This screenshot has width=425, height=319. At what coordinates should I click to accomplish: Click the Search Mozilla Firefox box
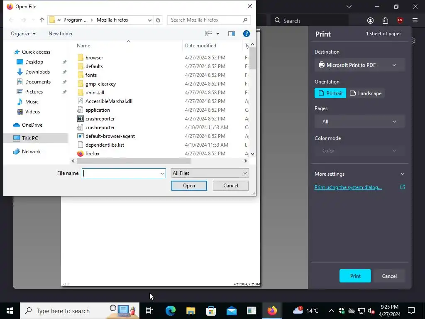(209, 20)
